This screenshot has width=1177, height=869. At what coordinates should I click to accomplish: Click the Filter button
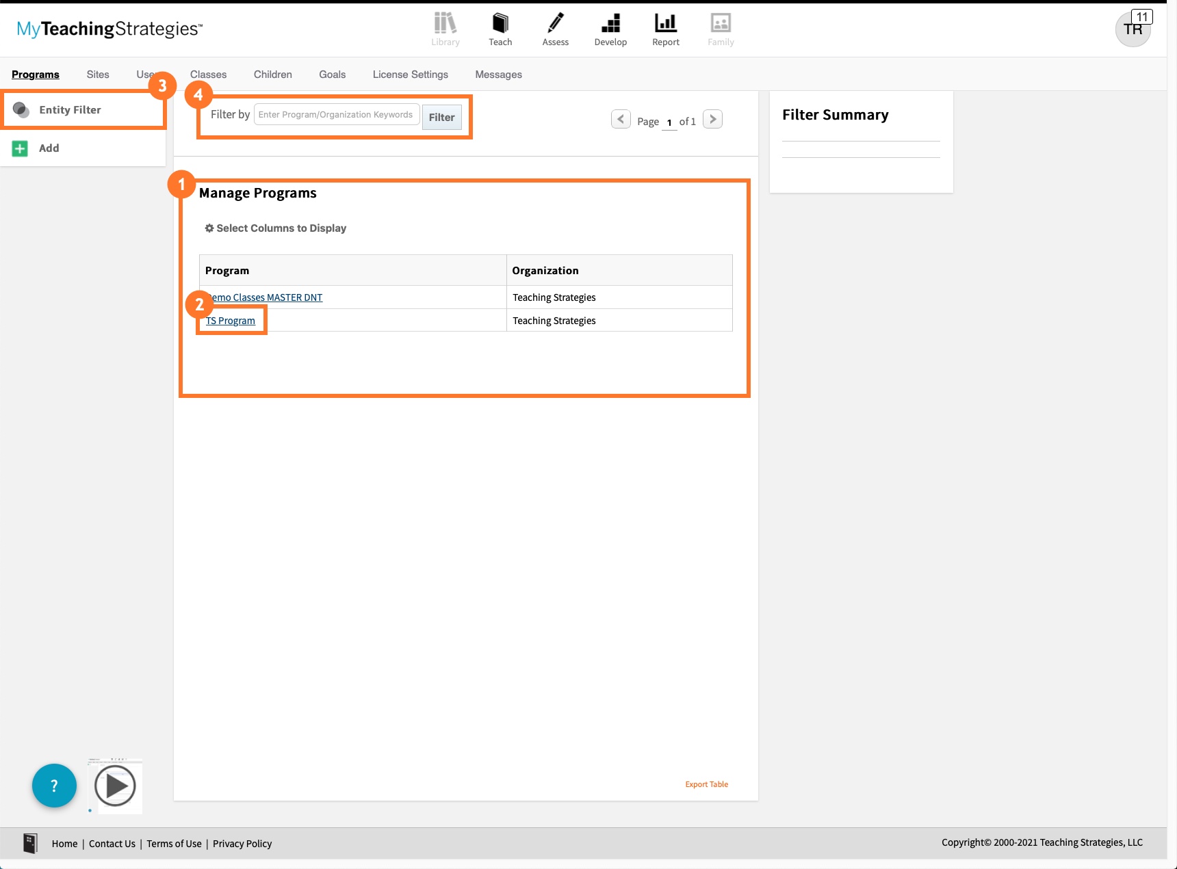441,117
